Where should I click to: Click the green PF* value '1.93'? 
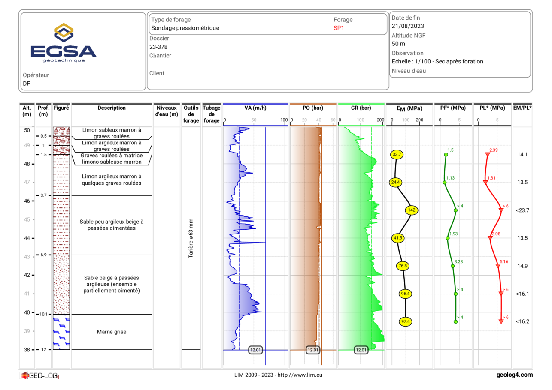coord(453,234)
